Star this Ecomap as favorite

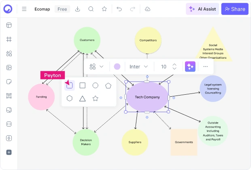click(x=104, y=9)
